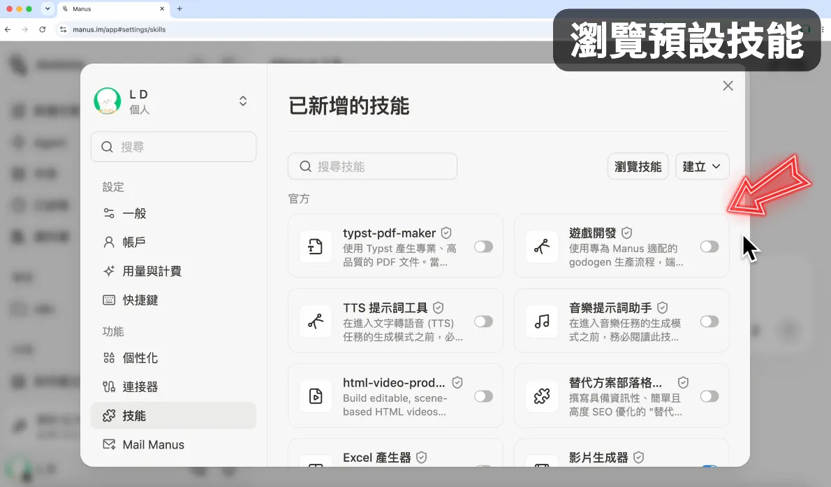Click the 替代方案部落格 puzzle icon
Viewport: 831px width, 487px height.
542,396
